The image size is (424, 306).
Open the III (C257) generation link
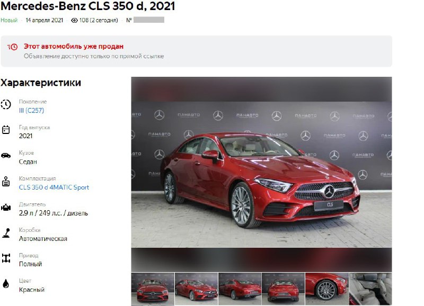31,110
